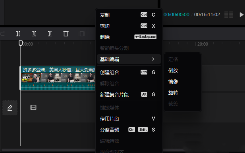
Task: Select 创建组合 in the context menu
Action: tap(129, 73)
